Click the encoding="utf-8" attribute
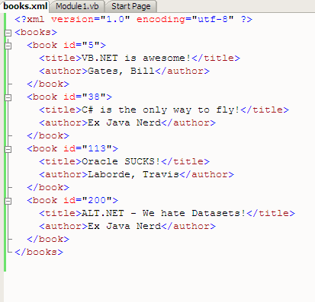315x302 pixels. click(185, 19)
